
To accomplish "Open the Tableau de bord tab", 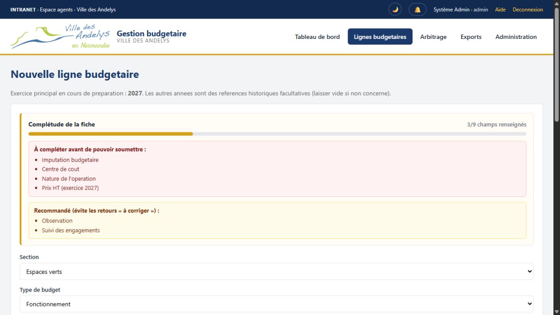I will click(317, 37).
